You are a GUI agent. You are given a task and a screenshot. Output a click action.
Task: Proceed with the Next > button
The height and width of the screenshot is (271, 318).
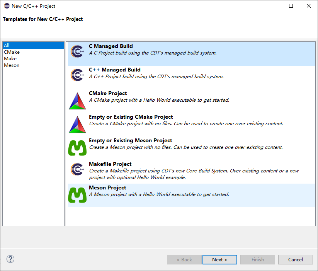coord(220,260)
